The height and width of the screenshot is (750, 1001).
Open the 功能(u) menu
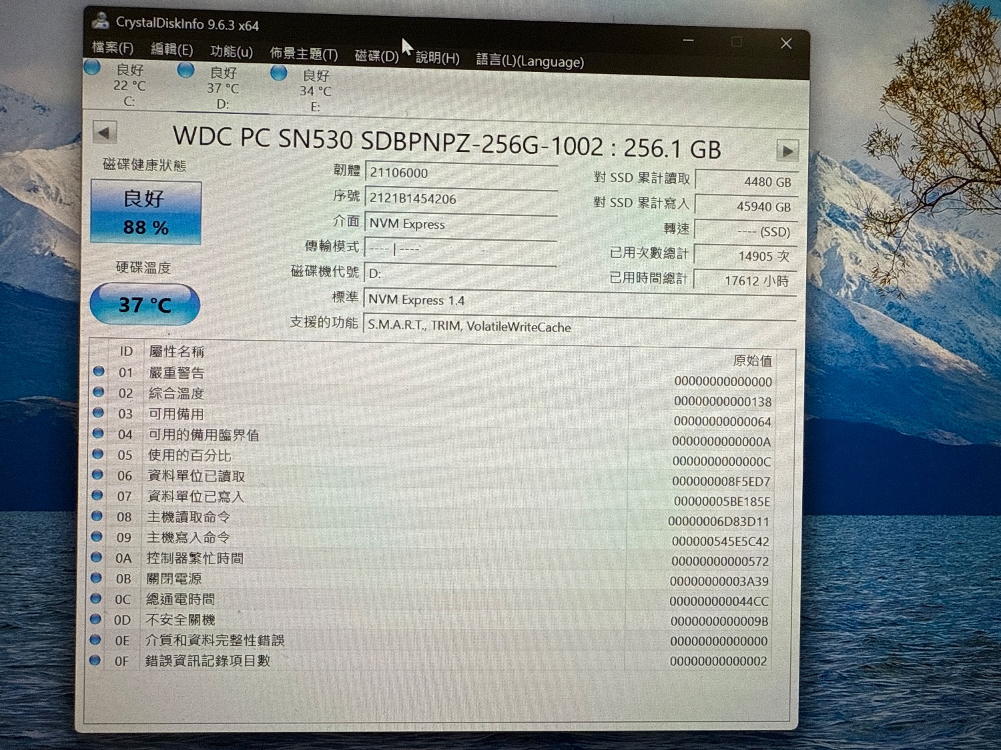coord(231,52)
